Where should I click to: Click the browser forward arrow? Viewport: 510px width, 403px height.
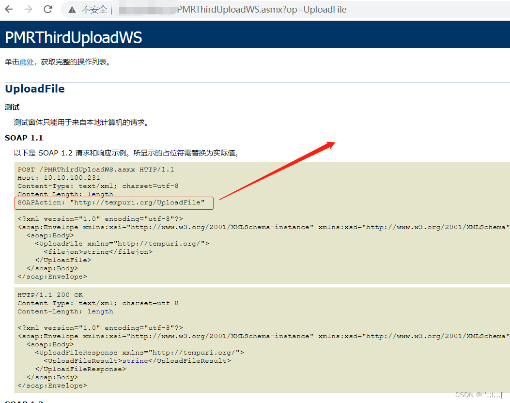pos(29,9)
